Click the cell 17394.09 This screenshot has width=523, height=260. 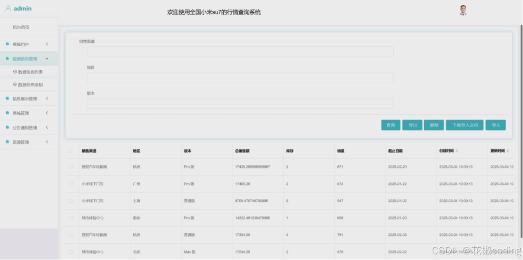[x=243, y=235]
